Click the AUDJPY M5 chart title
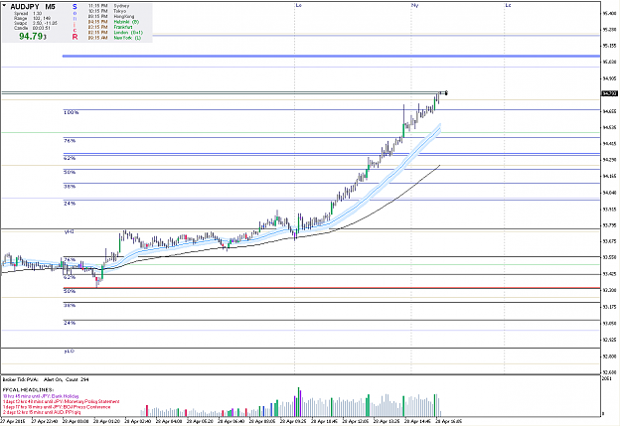Image resolution: width=621 pixels, height=426 pixels. [33, 7]
